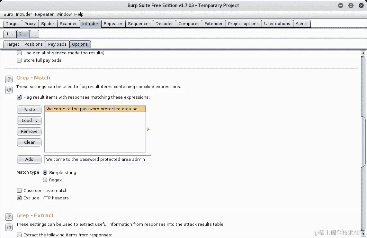Click the Remove button
Viewport: 367px width, 238px height.
pyautogui.click(x=29, y=132)
